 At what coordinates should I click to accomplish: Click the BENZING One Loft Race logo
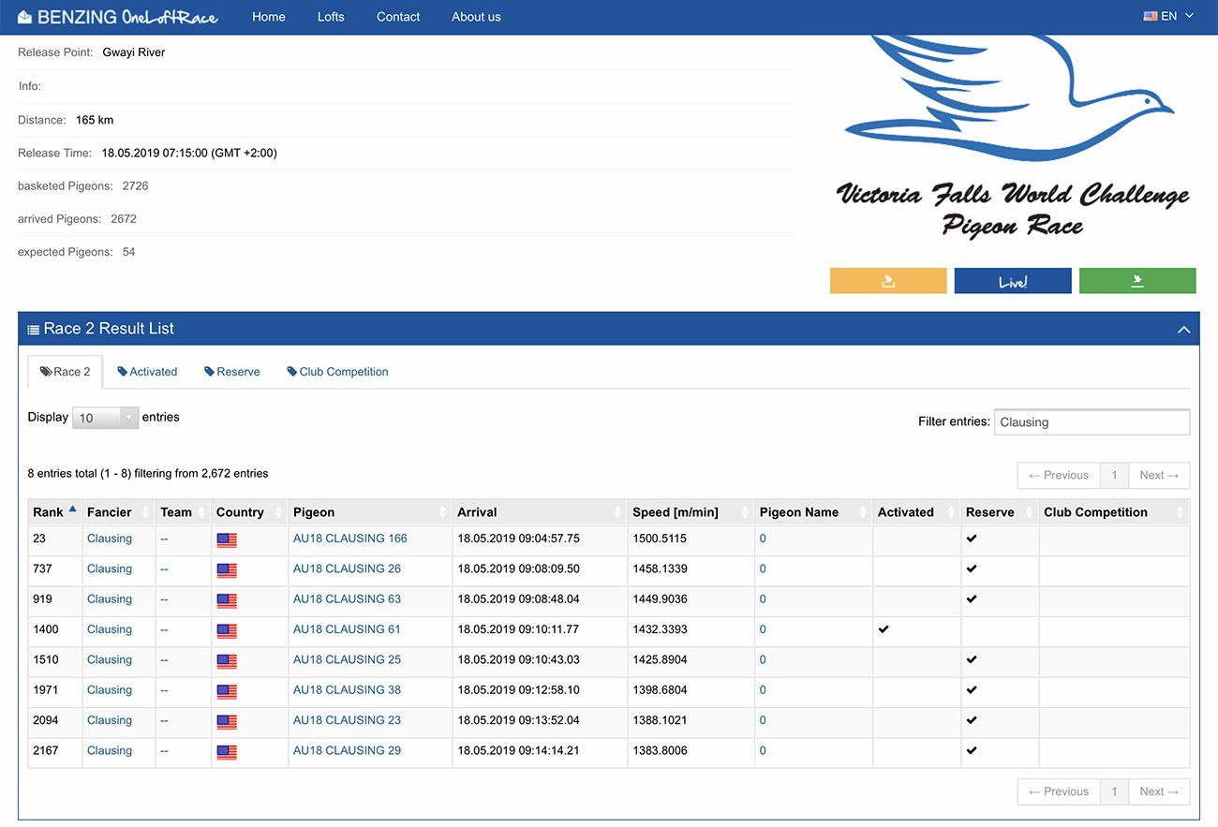point(118,17)
